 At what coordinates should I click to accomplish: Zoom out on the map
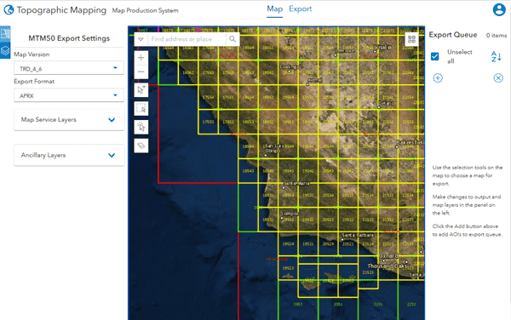[141, 72]
